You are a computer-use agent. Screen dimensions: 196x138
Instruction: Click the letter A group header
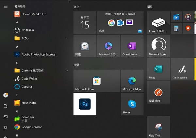[17, 47]
